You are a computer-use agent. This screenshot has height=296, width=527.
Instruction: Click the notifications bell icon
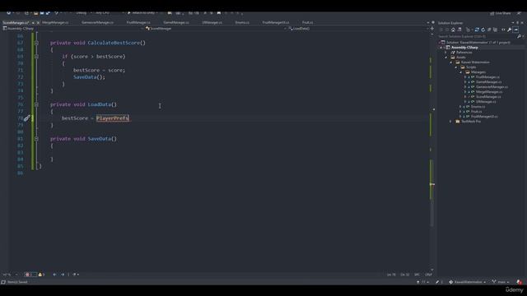coord(520,282)
